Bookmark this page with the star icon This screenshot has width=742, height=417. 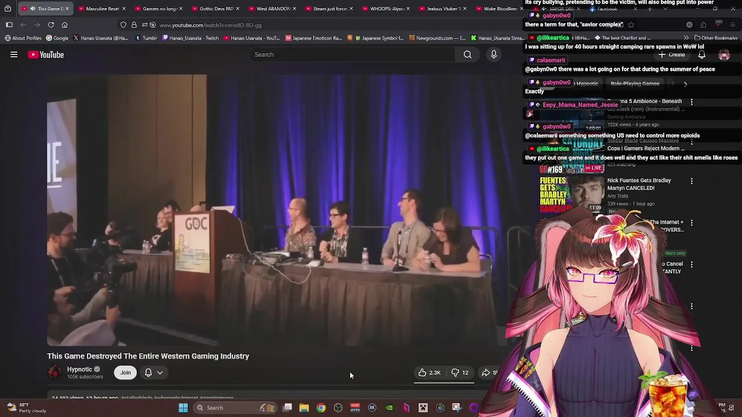[631, 25]
